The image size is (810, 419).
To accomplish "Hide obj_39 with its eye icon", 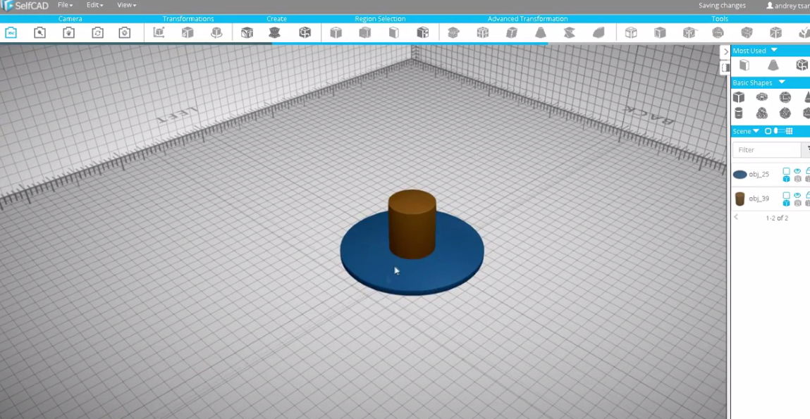I will pos(797,195).
